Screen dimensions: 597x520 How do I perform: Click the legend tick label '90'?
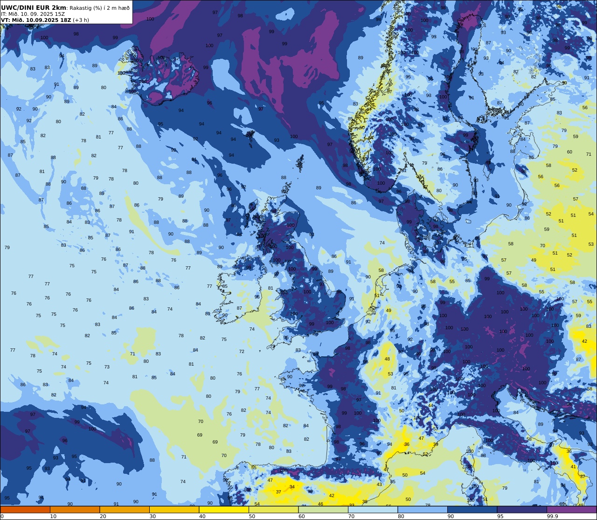pyautogui.click(x=451, y=516)
